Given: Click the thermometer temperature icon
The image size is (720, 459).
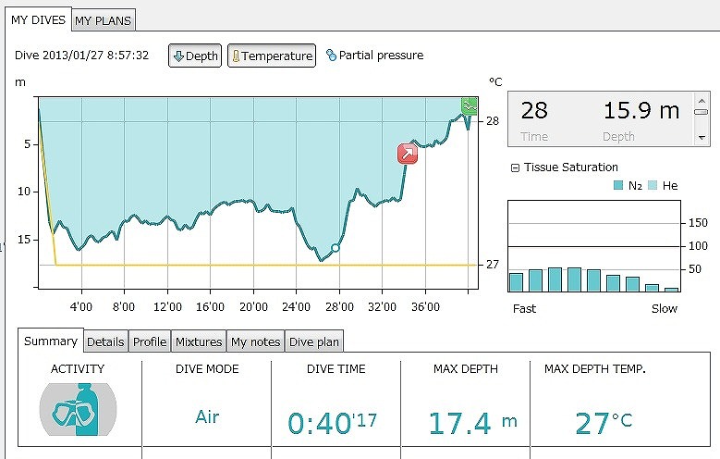Looking at the screenshot, I should tap(236, 56).
